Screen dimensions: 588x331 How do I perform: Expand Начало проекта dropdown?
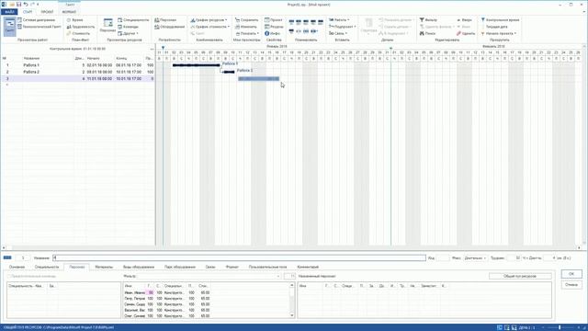pyautogui.click(x=499, y=33)
